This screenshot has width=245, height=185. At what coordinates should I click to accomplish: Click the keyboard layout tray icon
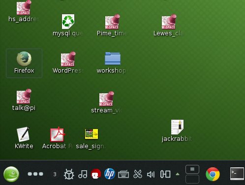click(x=123, y=174)
